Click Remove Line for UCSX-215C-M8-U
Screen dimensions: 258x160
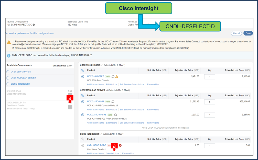pyautogui.click(x=153, y=110)
